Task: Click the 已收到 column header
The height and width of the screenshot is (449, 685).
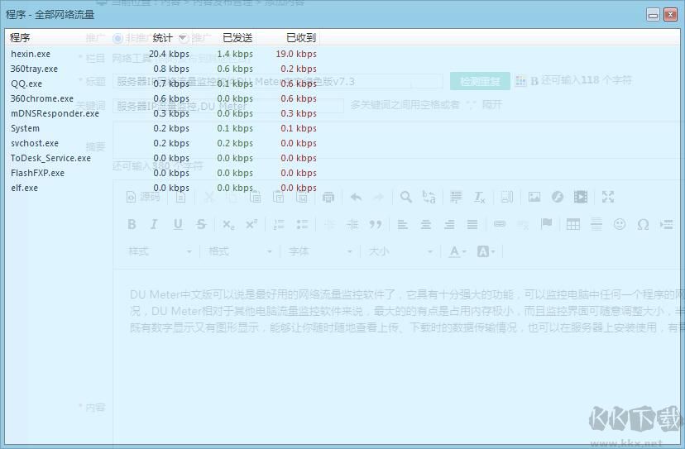Action: point(300,38)
